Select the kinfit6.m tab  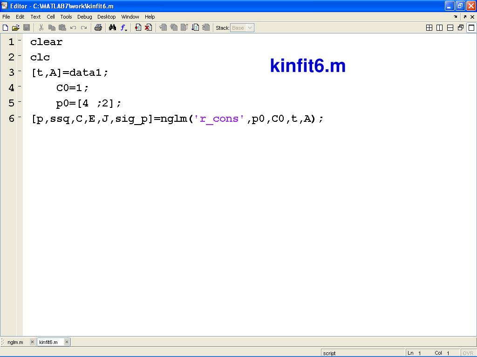tap(48, 342)
